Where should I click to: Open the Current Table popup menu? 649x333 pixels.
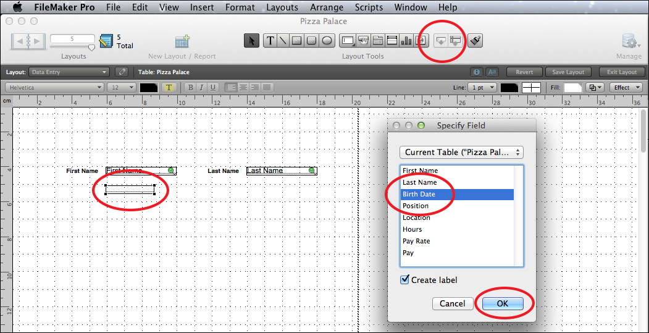click(x=461, y=152)
